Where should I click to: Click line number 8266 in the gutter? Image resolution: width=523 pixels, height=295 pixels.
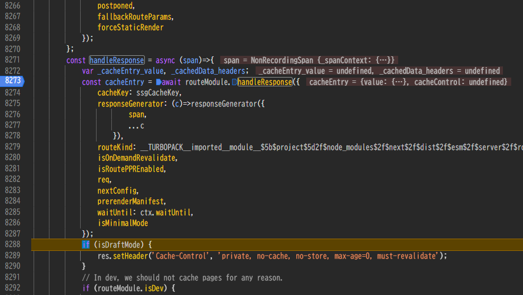12,6
